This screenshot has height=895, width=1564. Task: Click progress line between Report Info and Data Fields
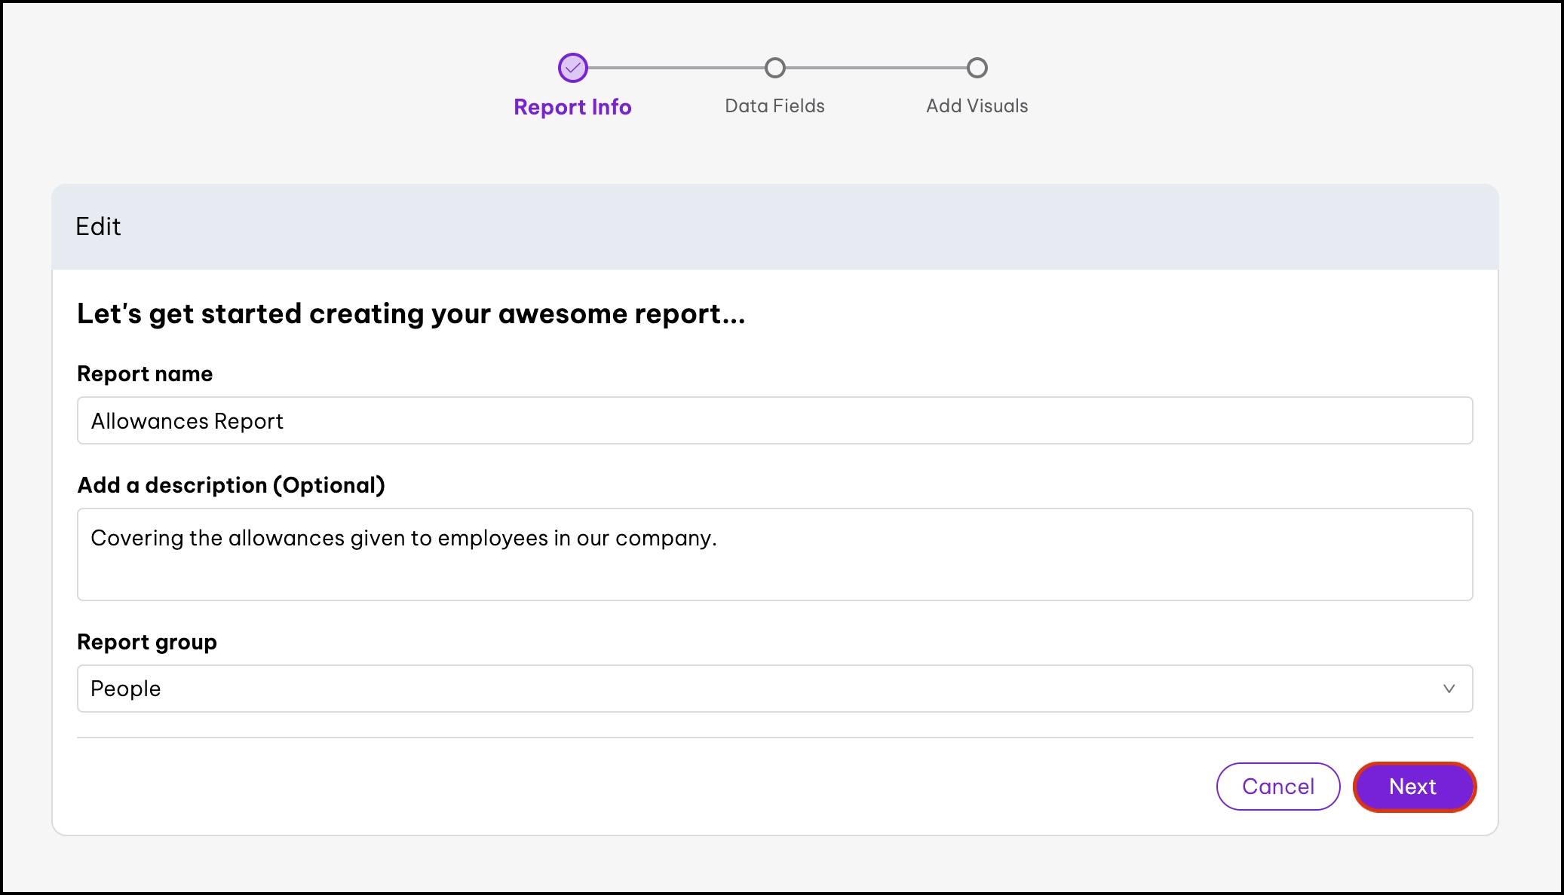coord(675,68)
